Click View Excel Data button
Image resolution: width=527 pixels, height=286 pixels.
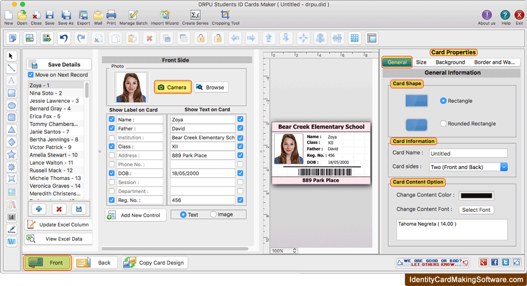(x=59, y=239)
